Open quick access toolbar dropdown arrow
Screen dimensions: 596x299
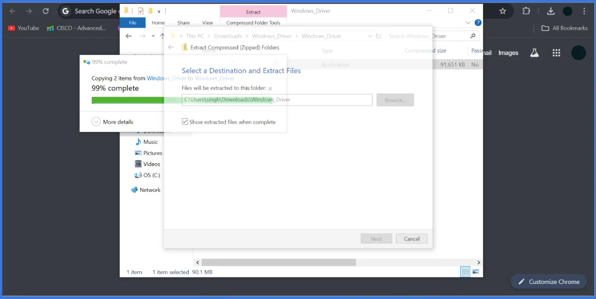tap(159, 11)
